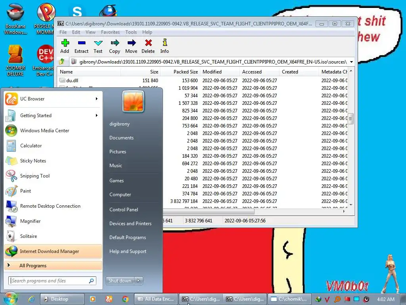Open Devices and Printers

tap(130, 224)
